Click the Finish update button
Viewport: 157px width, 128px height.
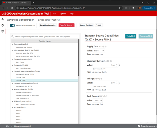(x=149, y=8)
